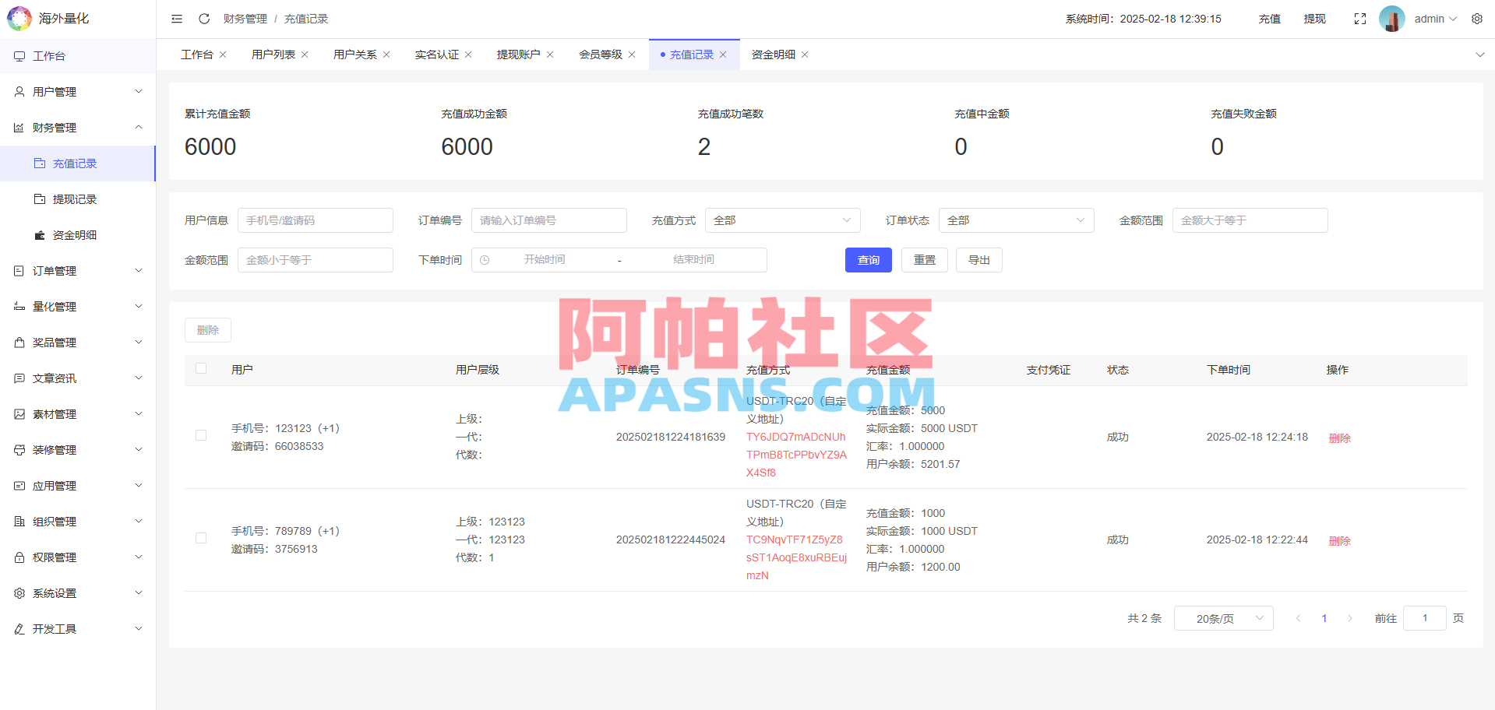This screenshot has width=1495, height=710.
Task: Open the 20条/页 page size dropdown
Action: [x=1223, y=617]
